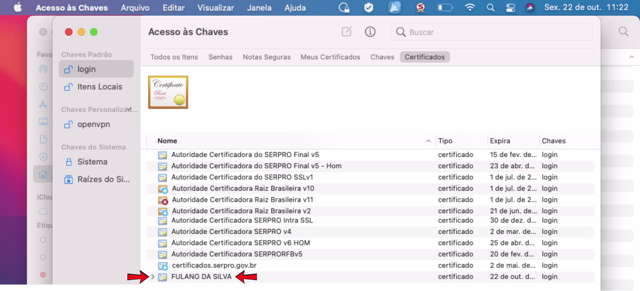Click expiry date 30 de dez. cell
This screenshot has height=291, width=640.
513,220
